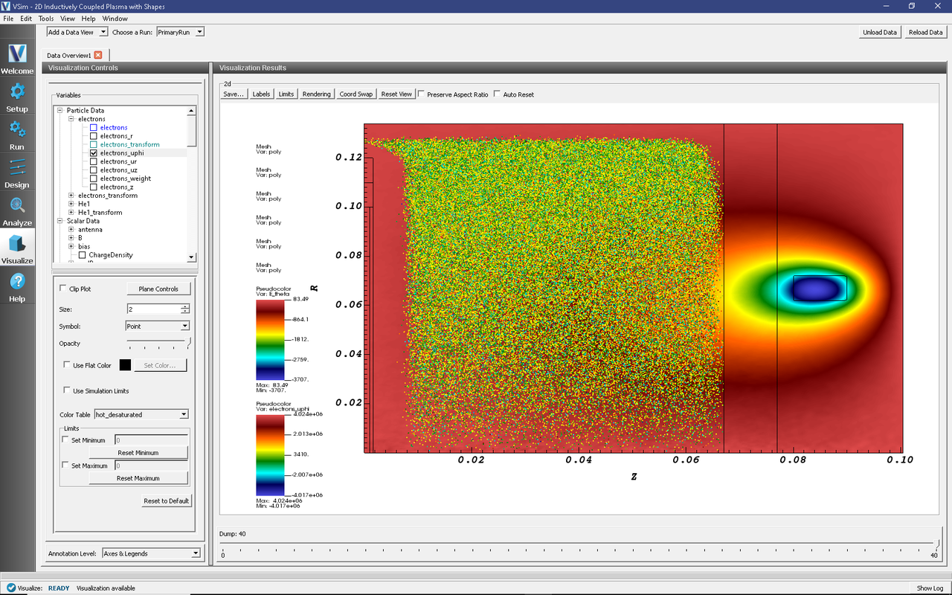Click the Labels button
The width and height of the screenshot is (952, 595).
(261, 94)
